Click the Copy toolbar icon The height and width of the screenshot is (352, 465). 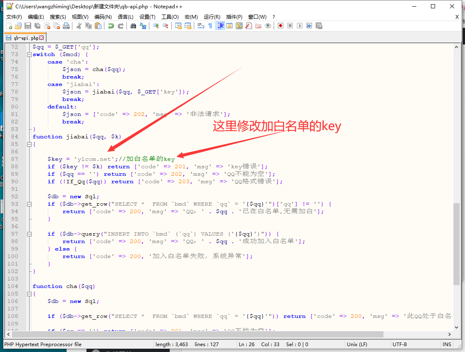pyautogui.click(x=88, y=26)
